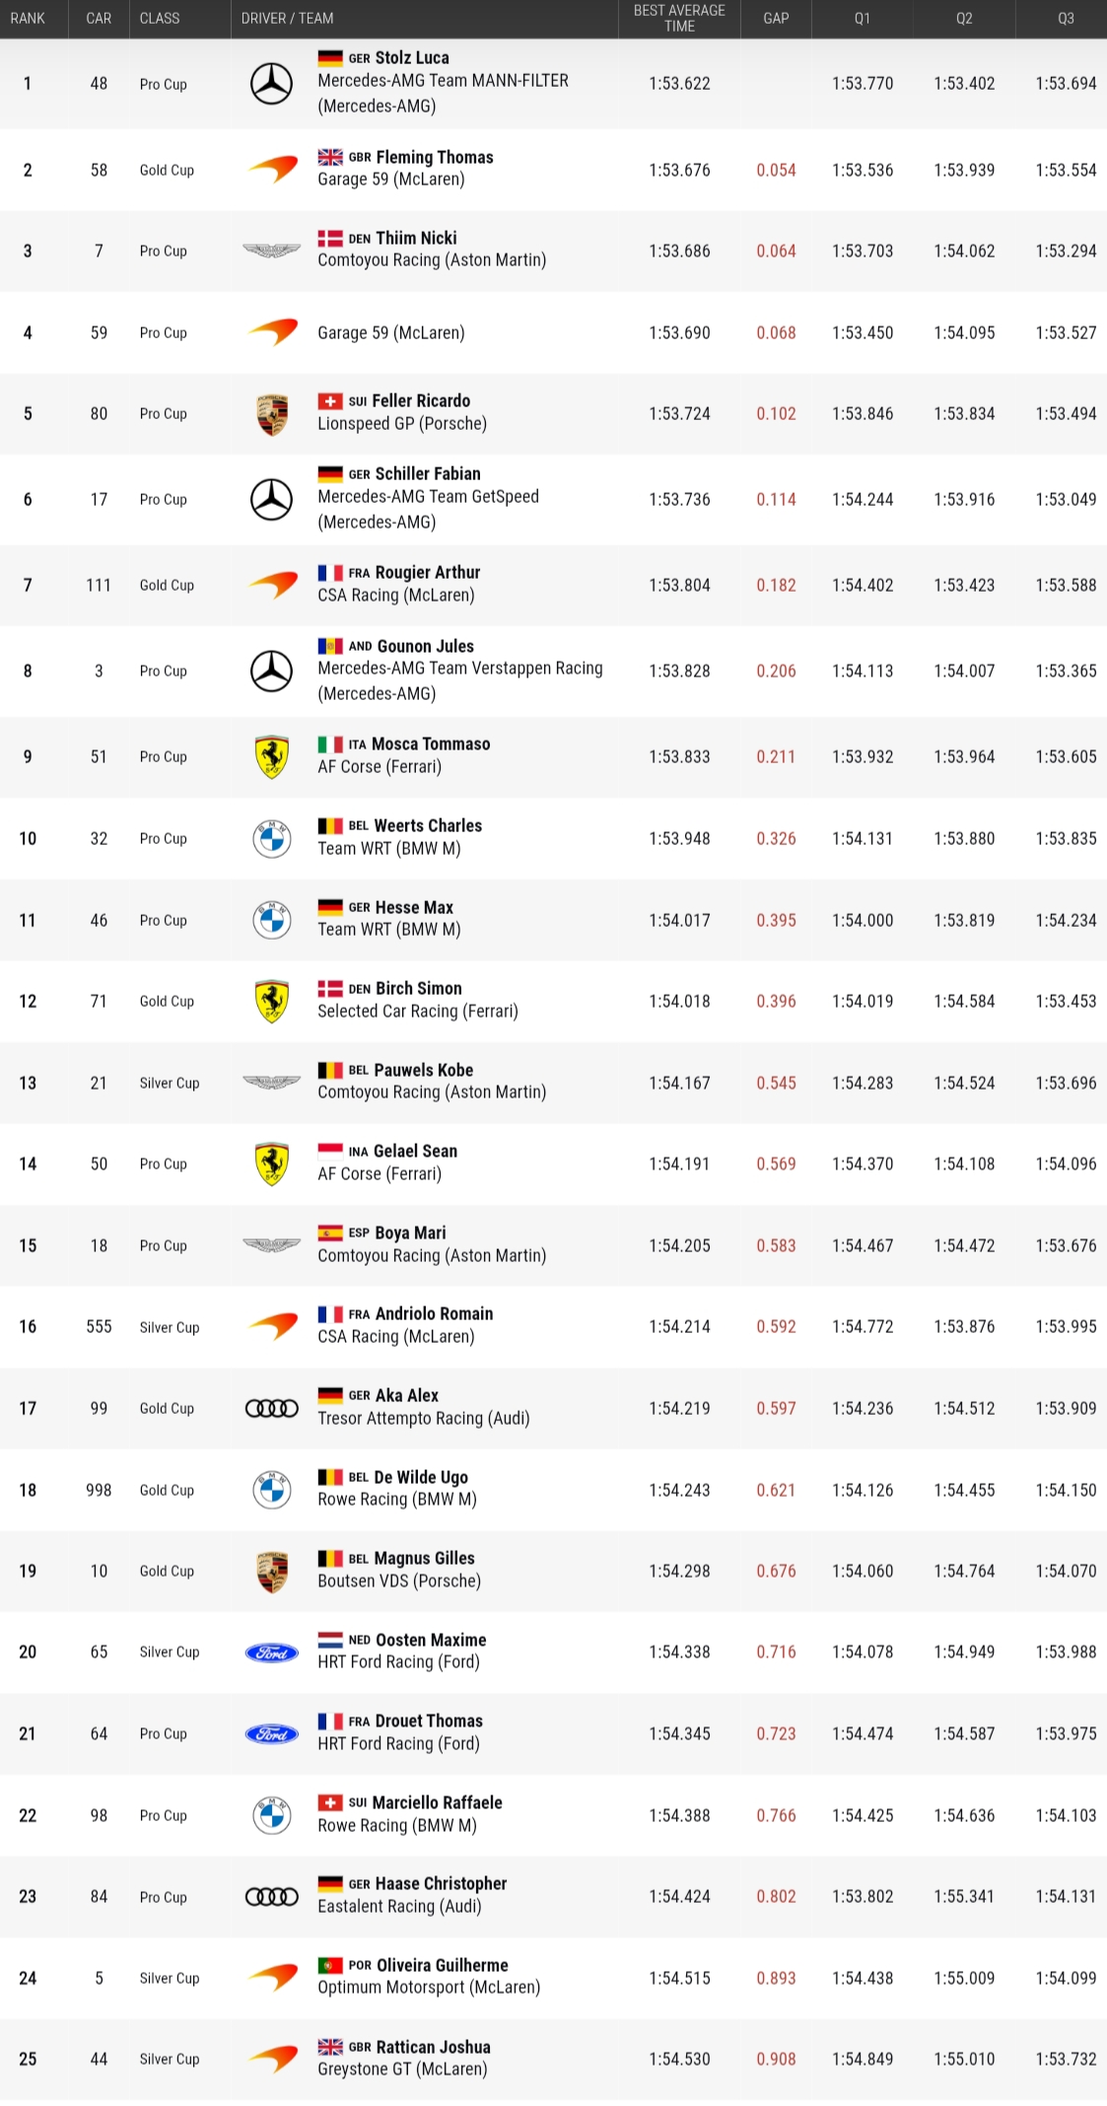1107x2106 pixels.
Task: Sort by the RANK column header
Action: pos(28,19)
